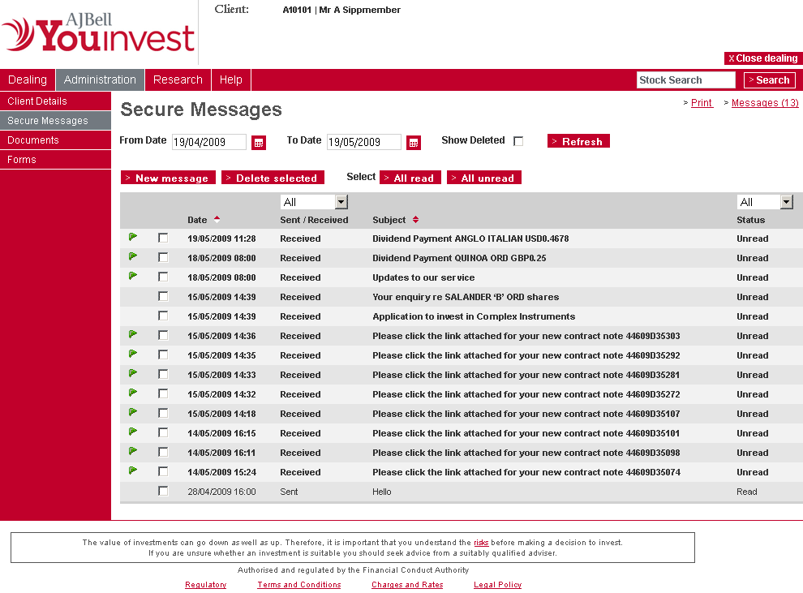The image size is (803, 593).
Task: Click the flag for contract note 44609D35303
Action: click(x=133, y=334)
